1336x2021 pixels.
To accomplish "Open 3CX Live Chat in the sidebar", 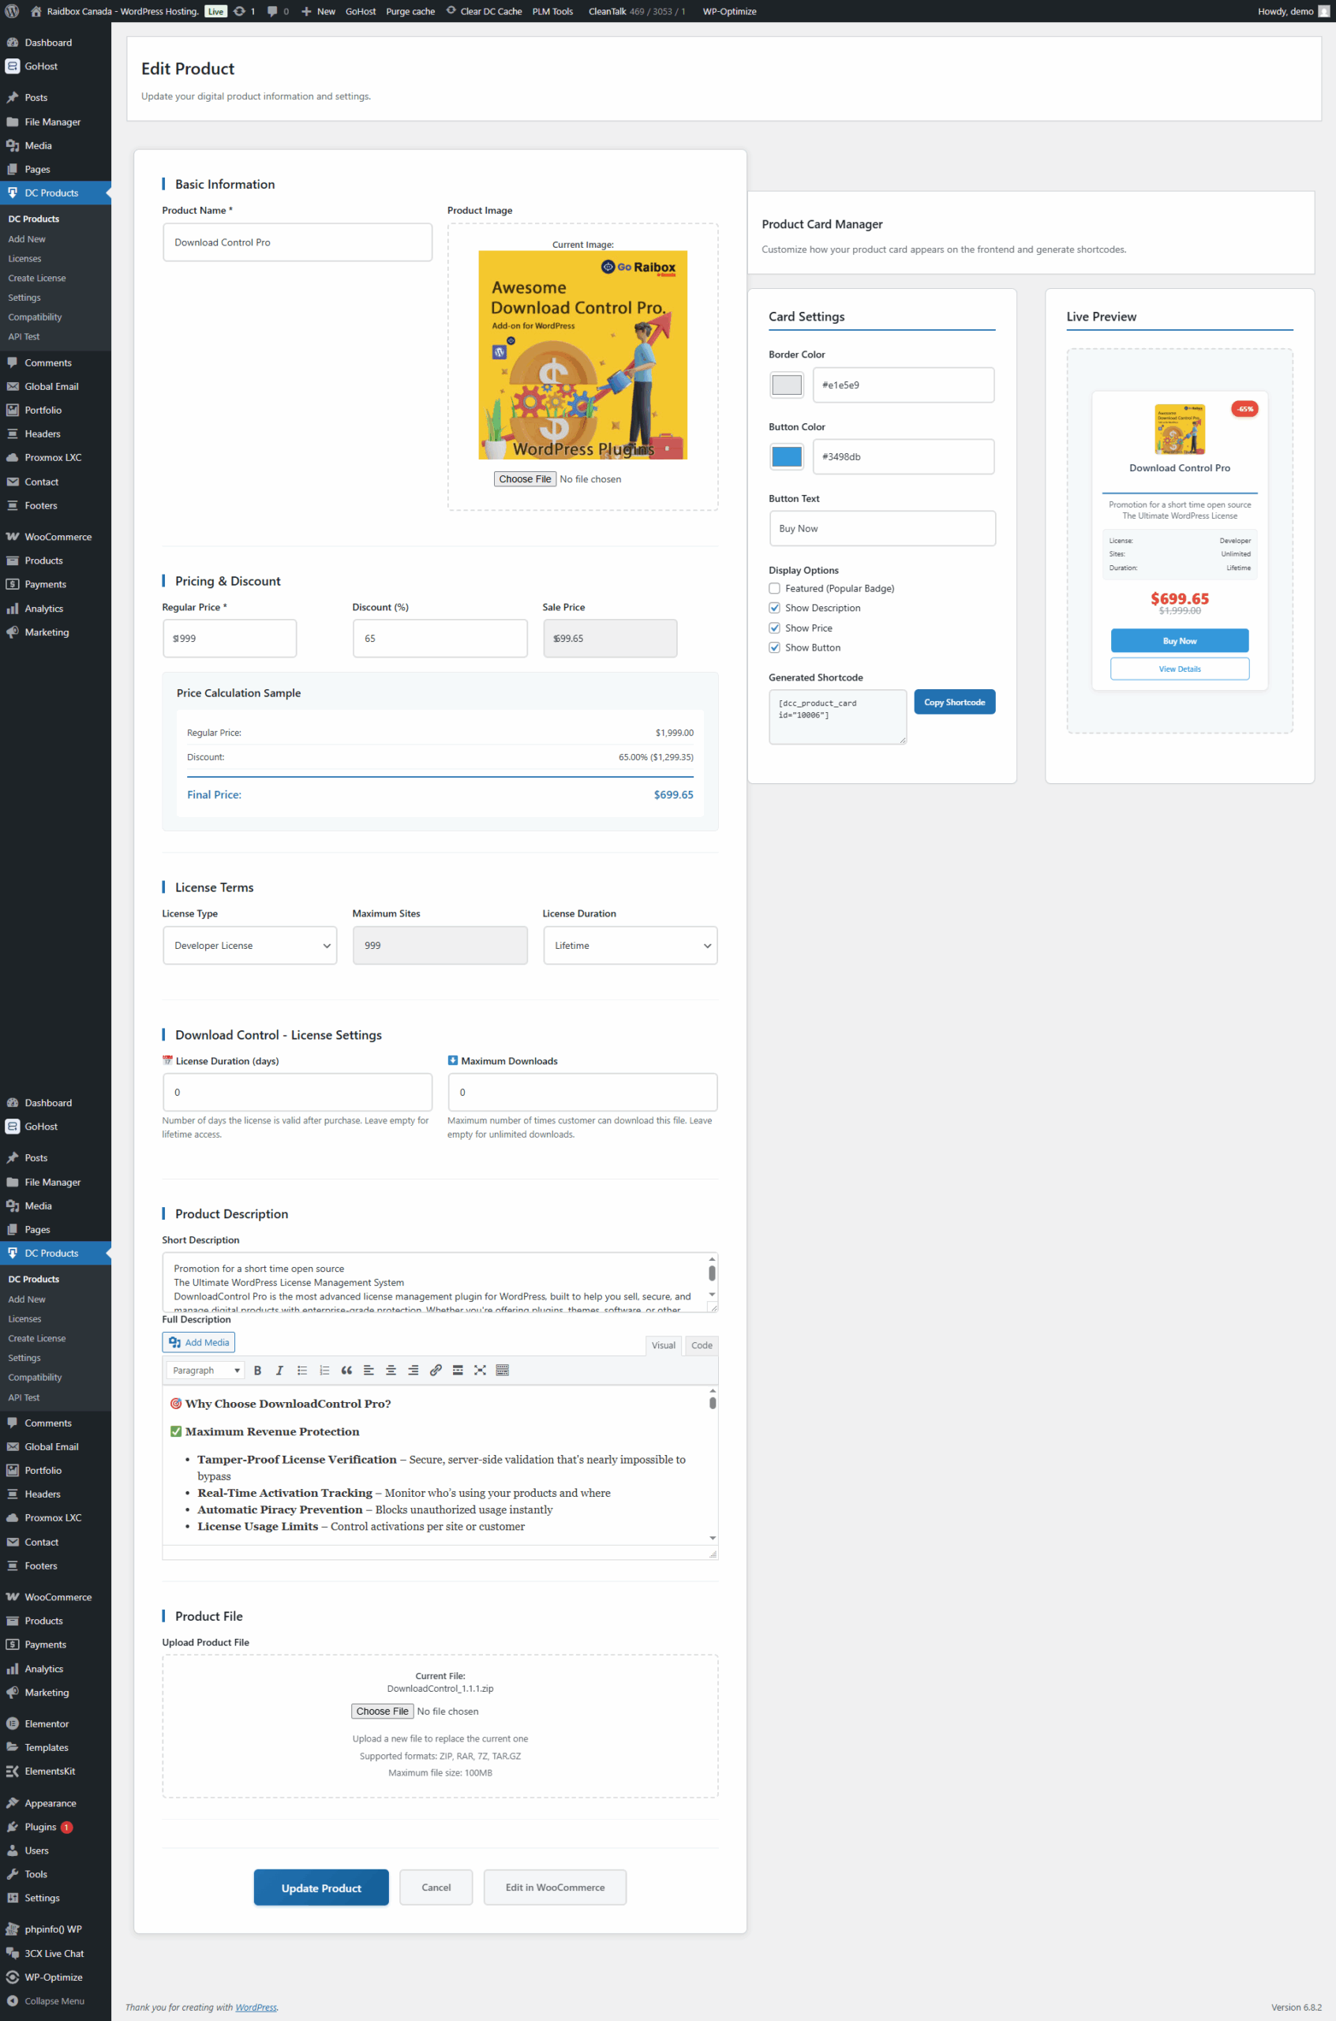I will click(55, 1953).
